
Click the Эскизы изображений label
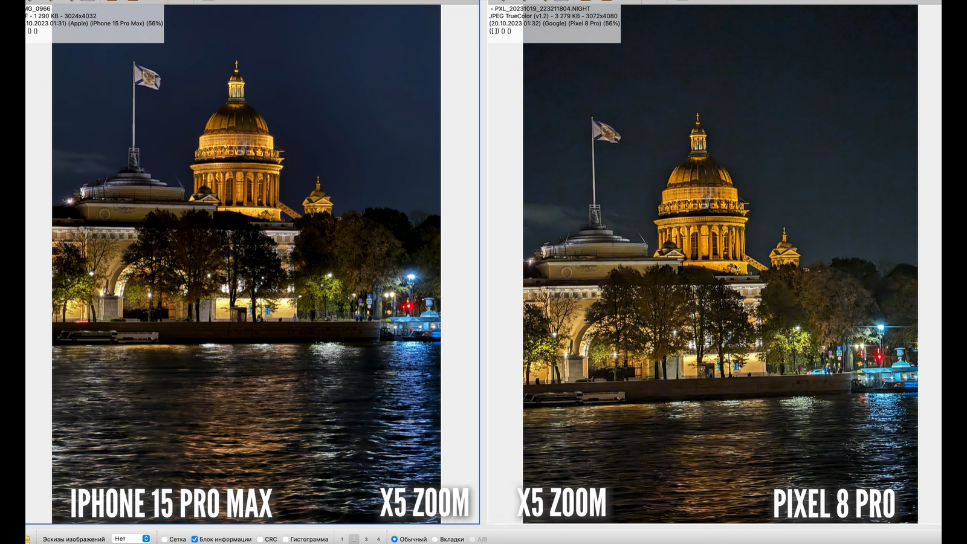[74, 539]
